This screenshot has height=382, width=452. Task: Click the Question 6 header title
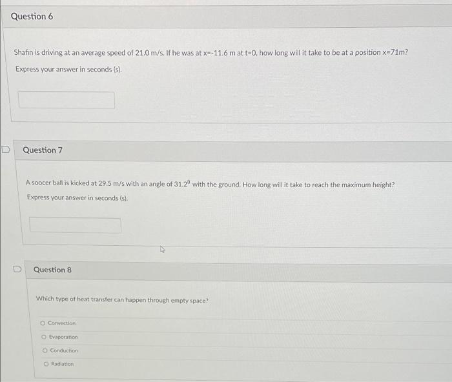[32, 16]
